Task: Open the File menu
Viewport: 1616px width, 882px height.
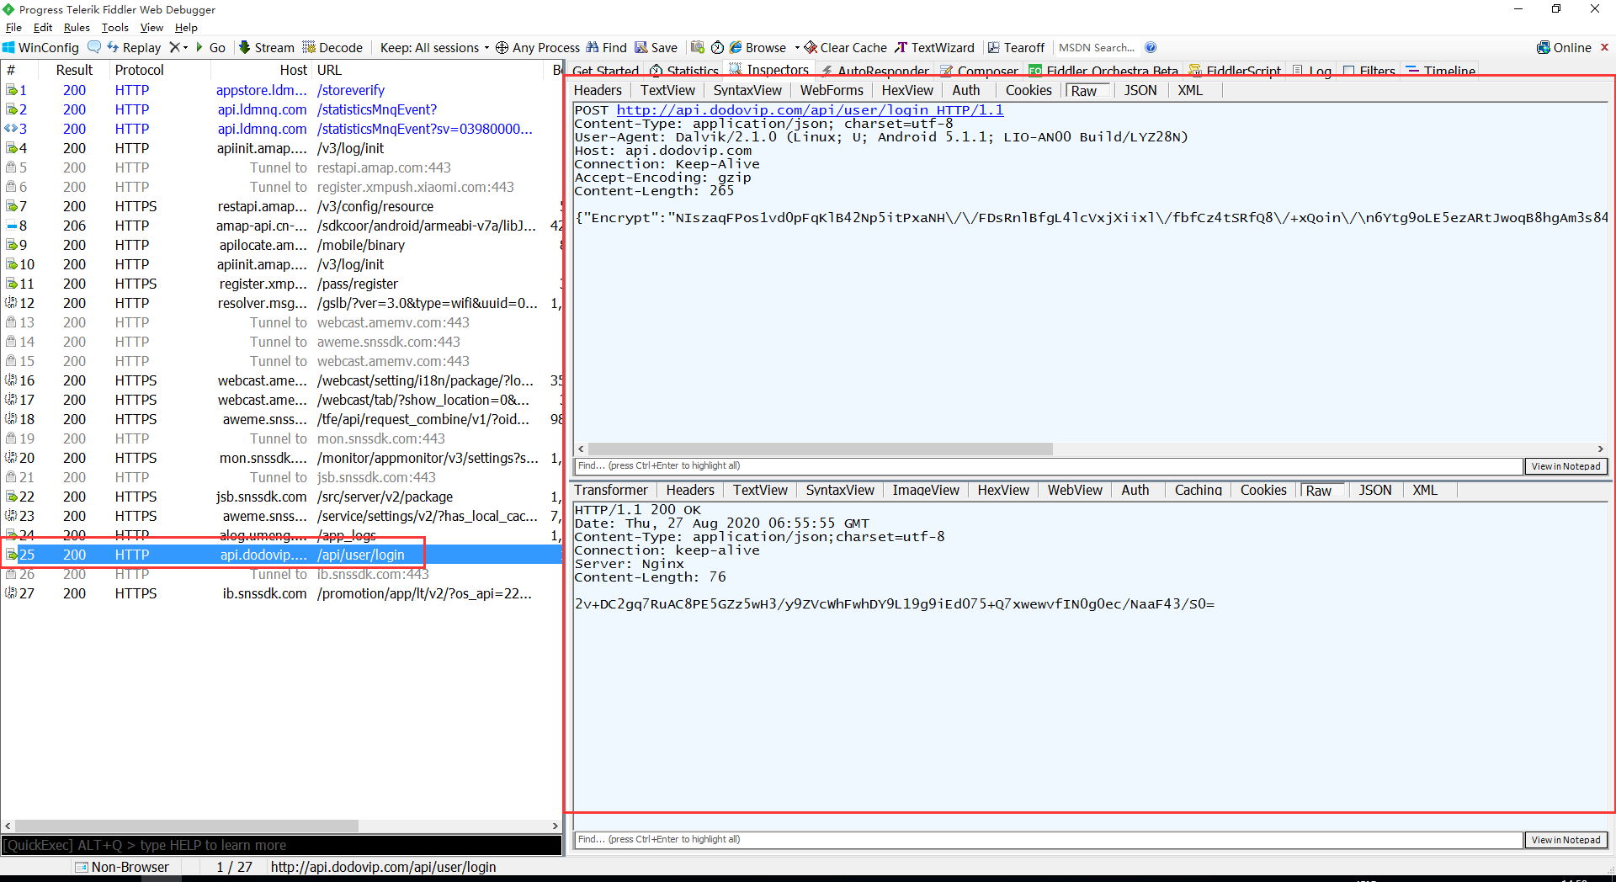Action: [x=14, y=28]
